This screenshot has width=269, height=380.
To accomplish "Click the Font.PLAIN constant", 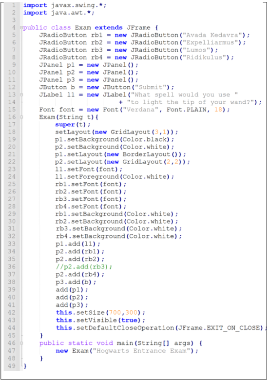I will coord(186,110).
